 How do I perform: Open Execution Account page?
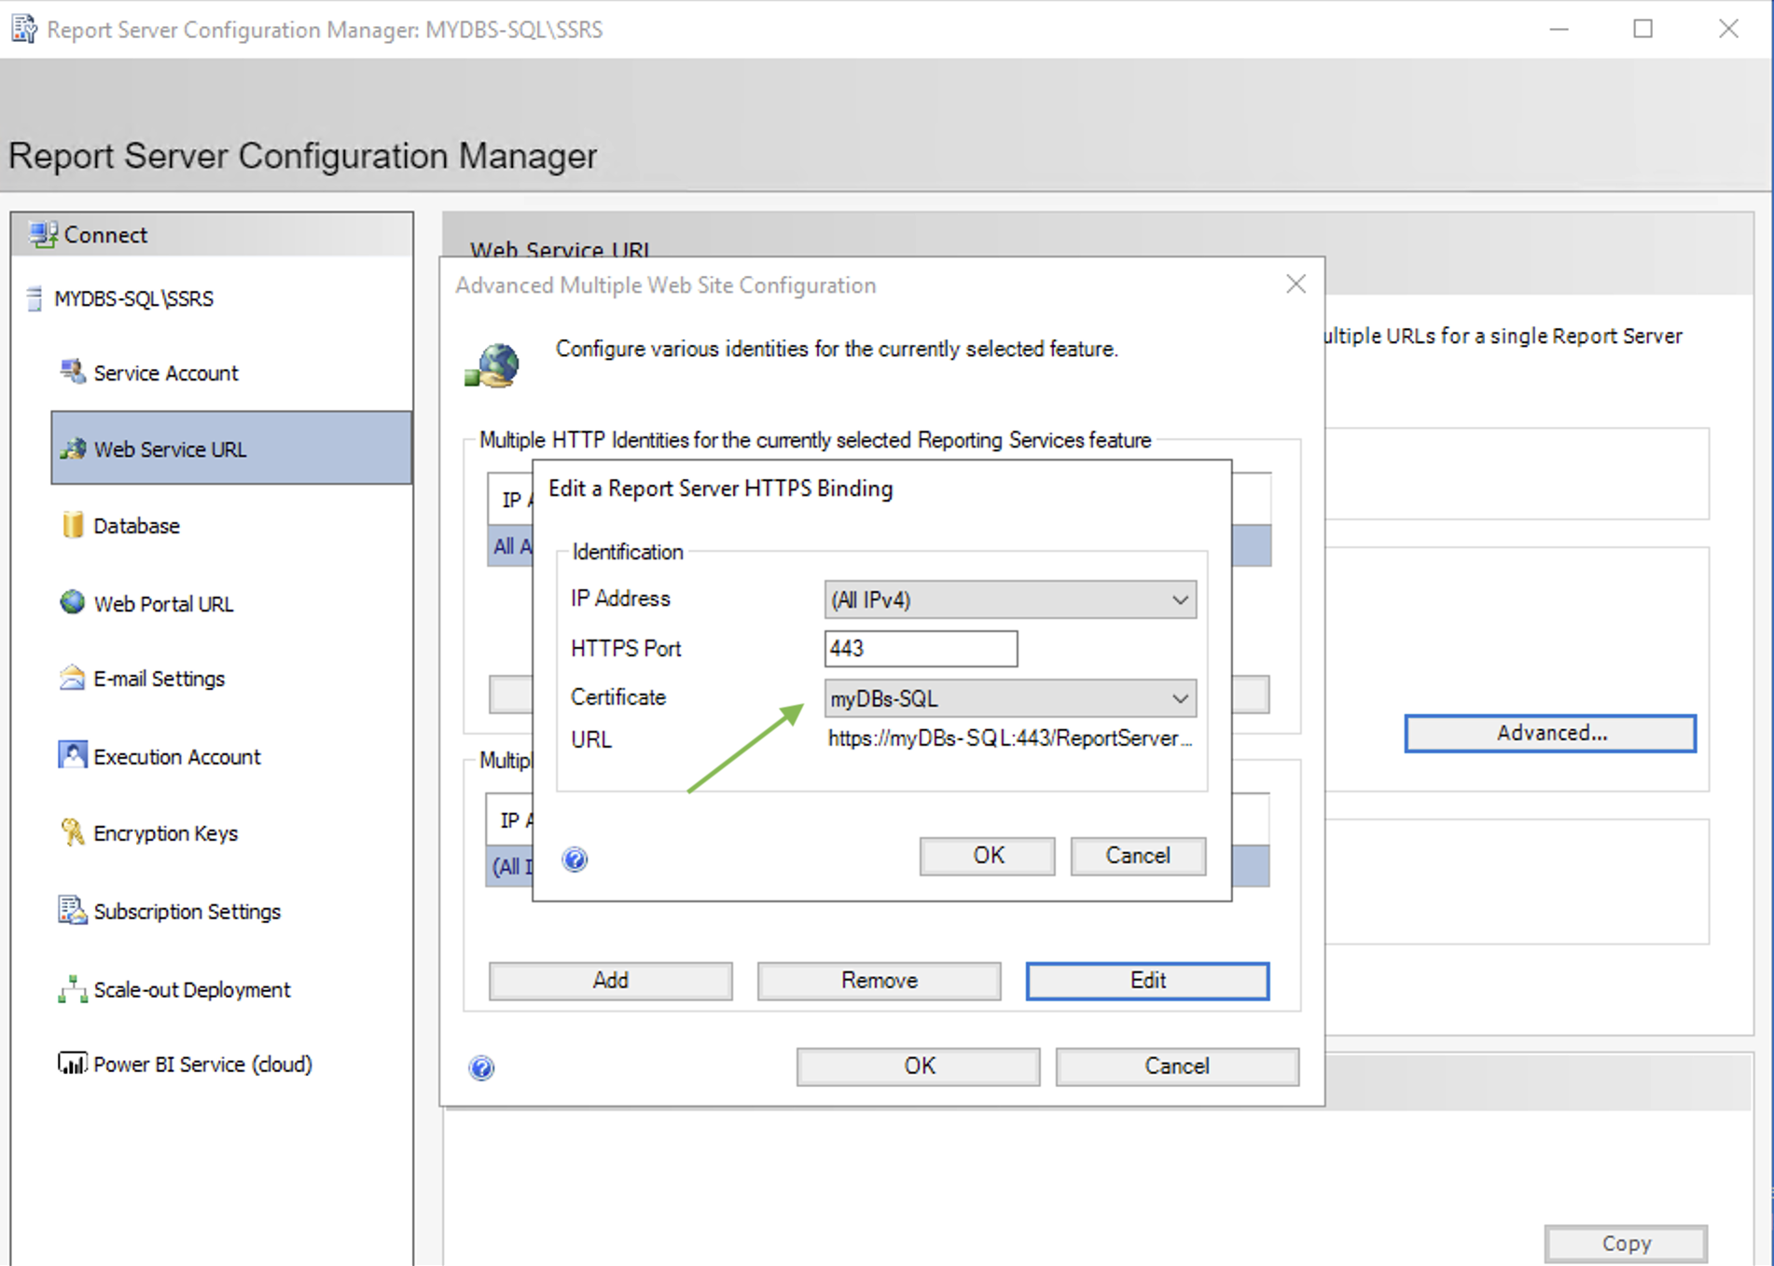[176, 757]
